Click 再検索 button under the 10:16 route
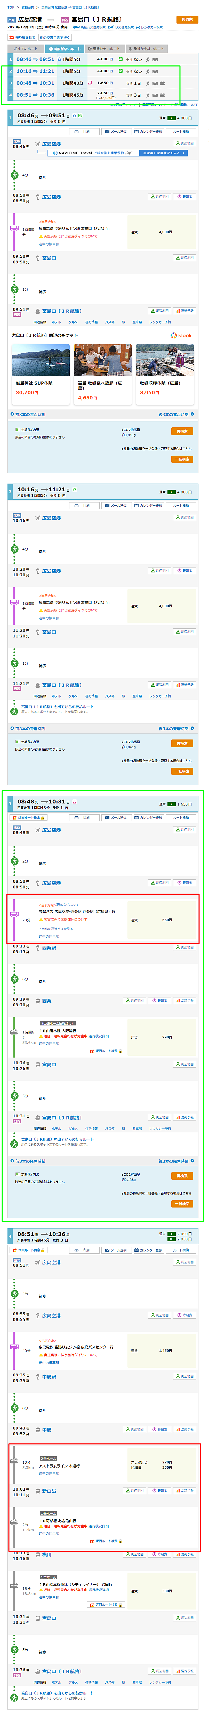 (x=182, y=743)
